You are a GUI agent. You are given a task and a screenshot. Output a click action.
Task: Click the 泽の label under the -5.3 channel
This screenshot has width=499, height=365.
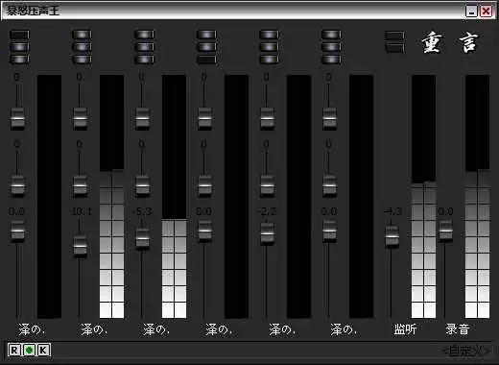coord(156,329)
